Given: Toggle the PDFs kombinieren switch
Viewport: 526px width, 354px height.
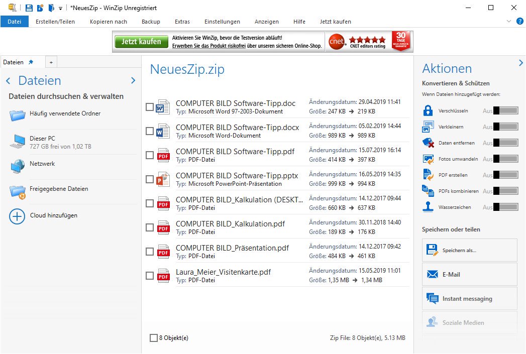Looking at the screenshot, I should (x=506, y=191).
